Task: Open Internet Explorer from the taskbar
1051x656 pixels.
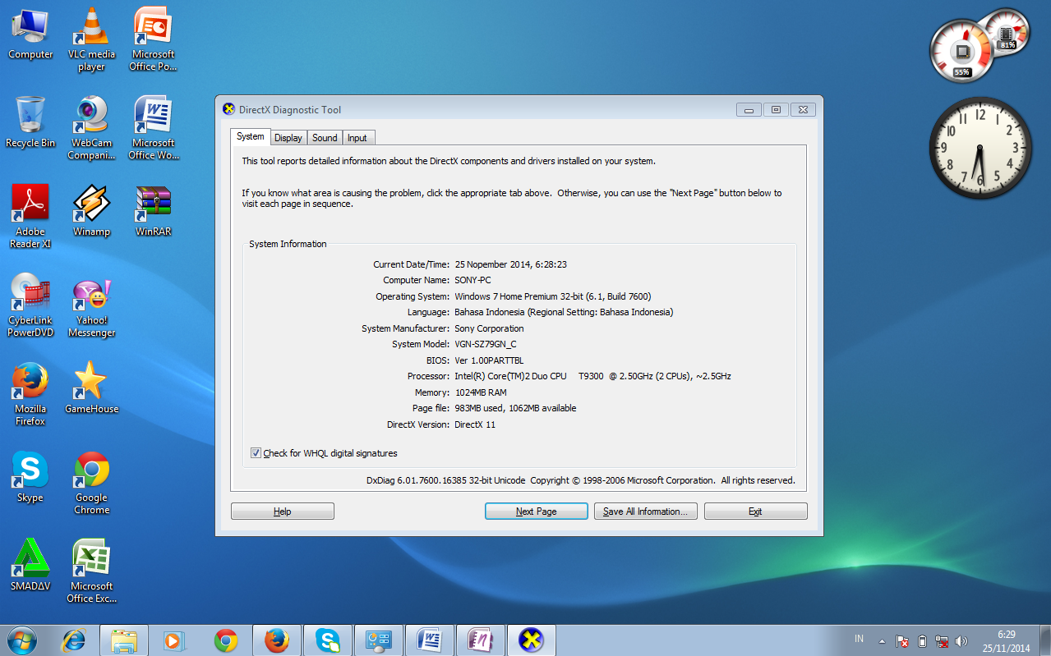Action: (74, 640)
